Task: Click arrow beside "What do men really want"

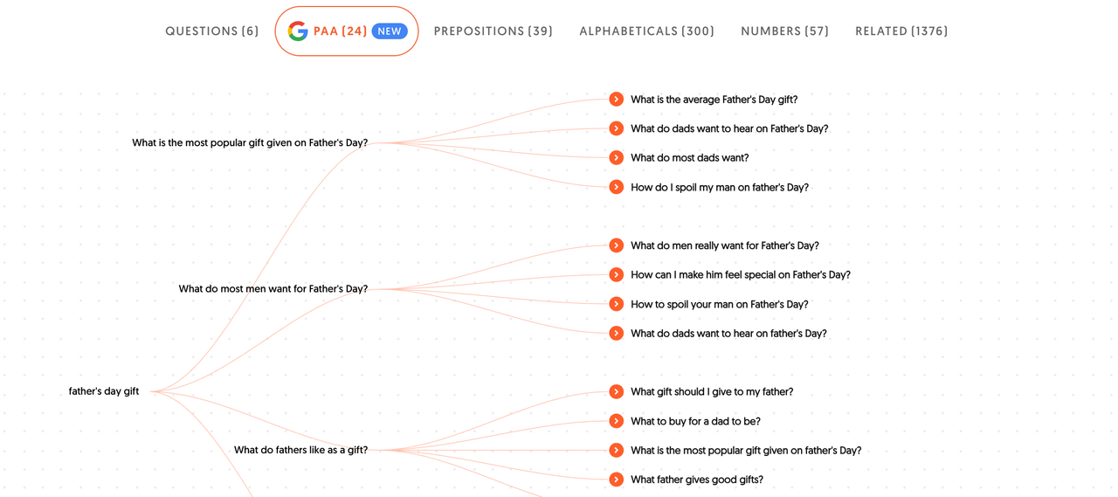Action: [616, 245]
